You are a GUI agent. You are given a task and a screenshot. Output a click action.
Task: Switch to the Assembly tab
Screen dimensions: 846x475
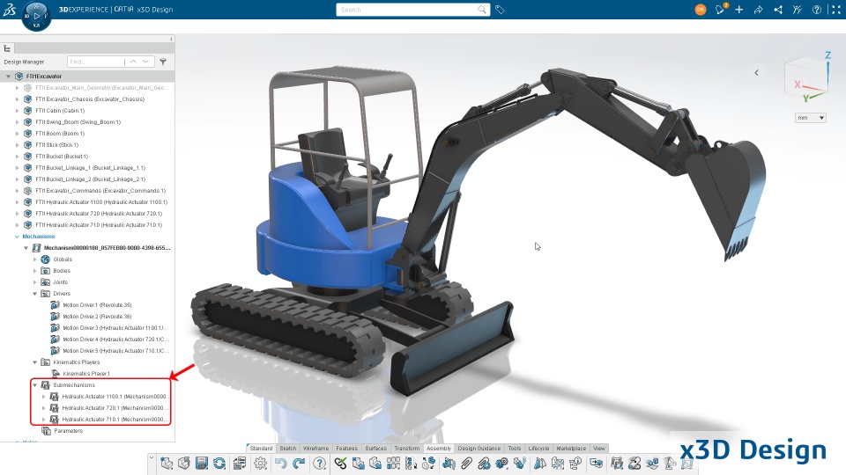coord(439,448)
